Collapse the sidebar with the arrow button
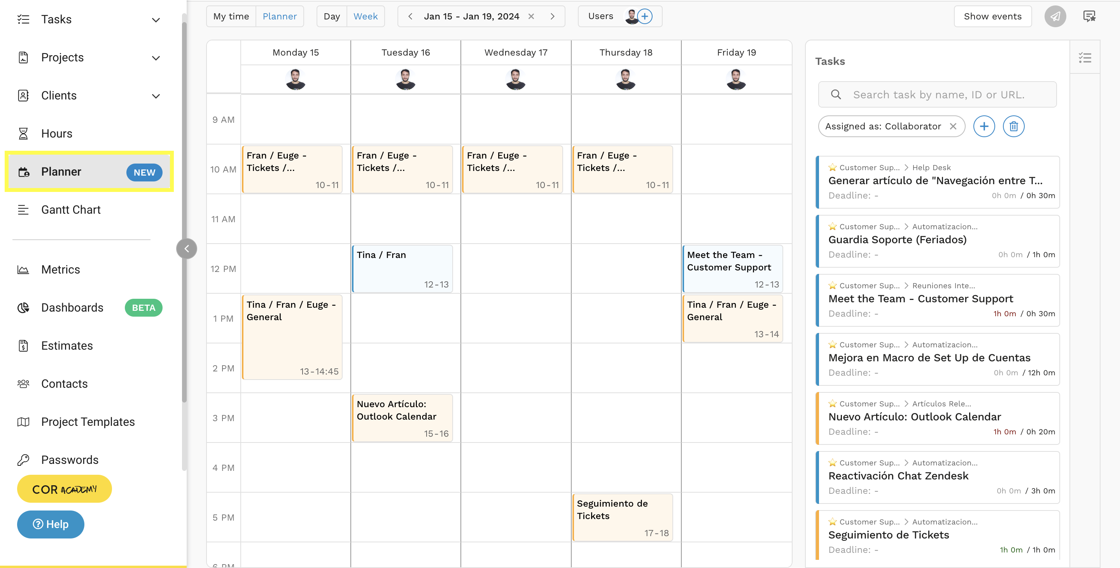Image resolution: width=1120 pixels, height=568 pixels. pyautogui.click(x=187, y=248)
